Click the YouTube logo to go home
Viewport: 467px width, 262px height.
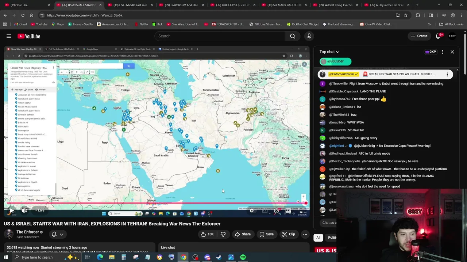click(x=29, y=36)
